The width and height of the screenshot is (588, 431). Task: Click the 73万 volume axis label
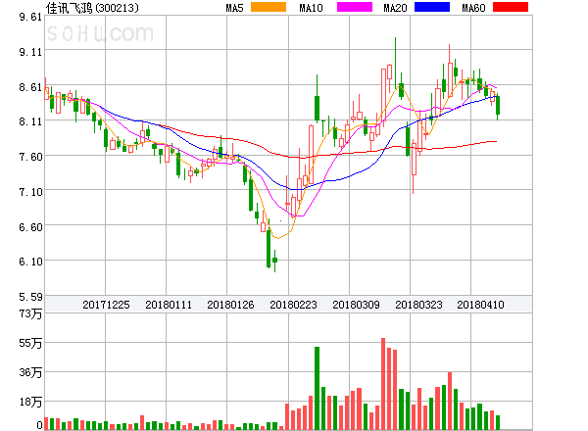click(x=30, y=313)
